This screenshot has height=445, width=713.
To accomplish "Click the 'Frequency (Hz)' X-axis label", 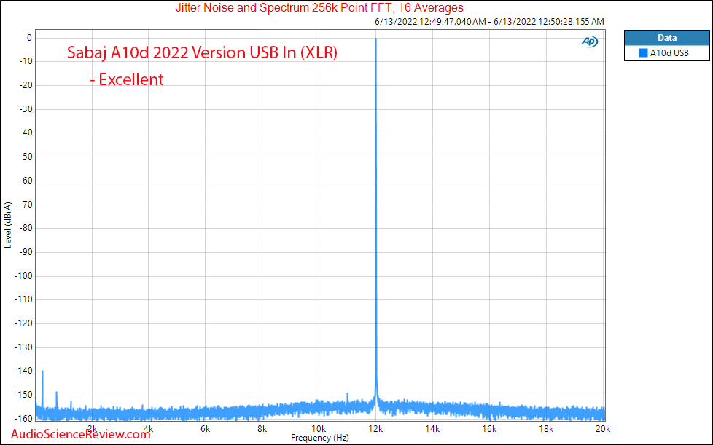I will point(319,438).
